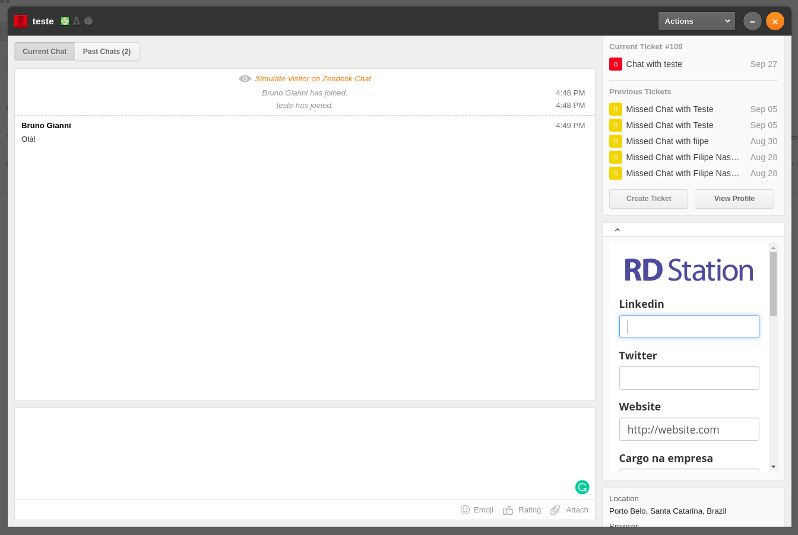Switch to the Past Chats tab
The image size is (798, 535).
[106, 52]
